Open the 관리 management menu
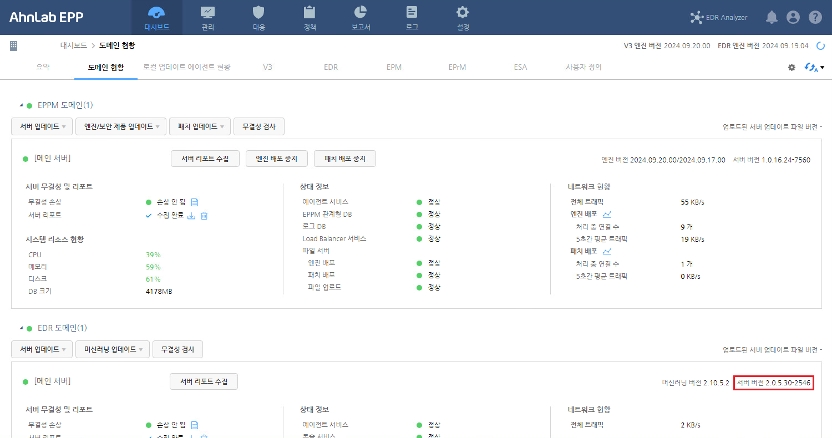The width and height of the screenshot is (832, 438). coord(208,18)
